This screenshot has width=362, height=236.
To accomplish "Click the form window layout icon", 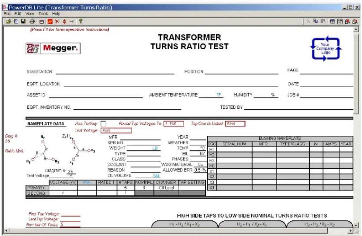I will point(333,22).
